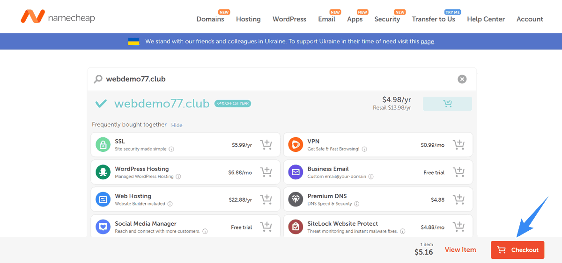Open Transfer to Us menu
Screen dimensions: 562x263
434,19
